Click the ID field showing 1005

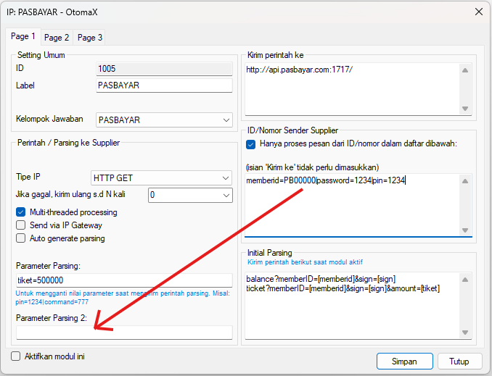coord(164,69)
